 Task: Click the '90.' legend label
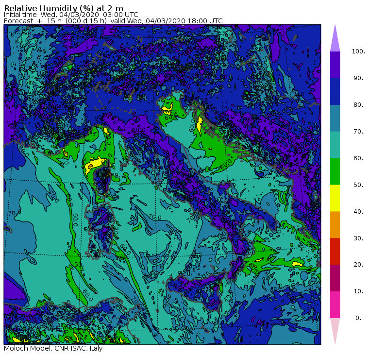tap(358, 78)
